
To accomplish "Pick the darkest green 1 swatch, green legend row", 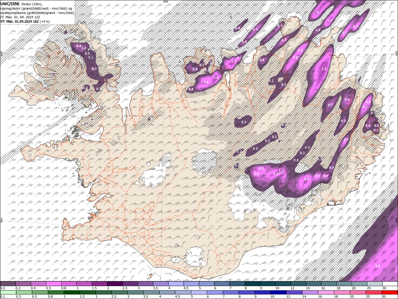I will (x=72, y=292).
